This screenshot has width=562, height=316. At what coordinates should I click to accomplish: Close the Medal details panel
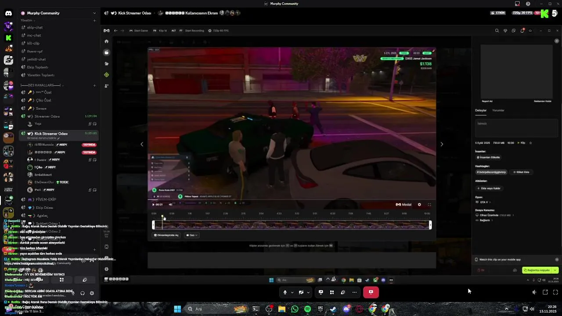[x=557, y=41]
